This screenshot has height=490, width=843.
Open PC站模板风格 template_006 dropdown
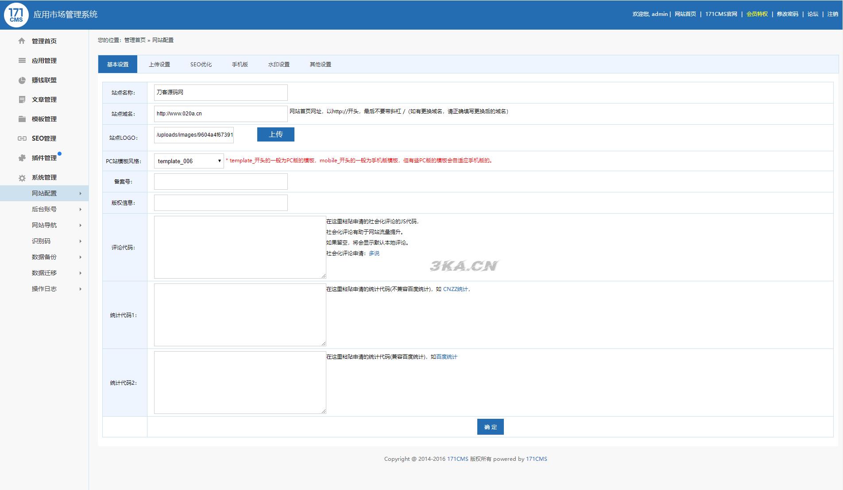click(x=189, y=161)
